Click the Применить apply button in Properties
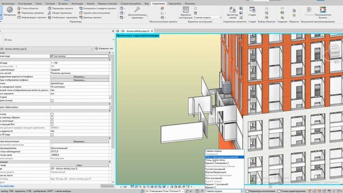 pos(107,186)
